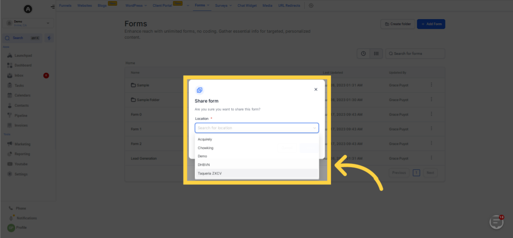Open Reporting in sidebar

tap(22, 154)
